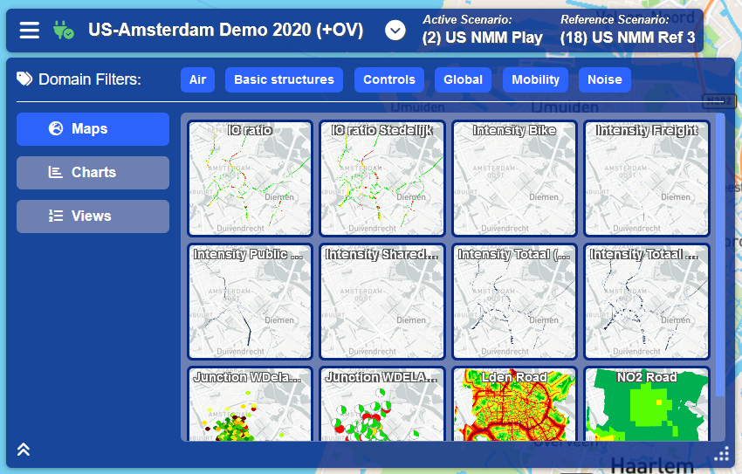Switch to the Charts tab
Viewport: 742px width, 474px height.
coord(93,173)
